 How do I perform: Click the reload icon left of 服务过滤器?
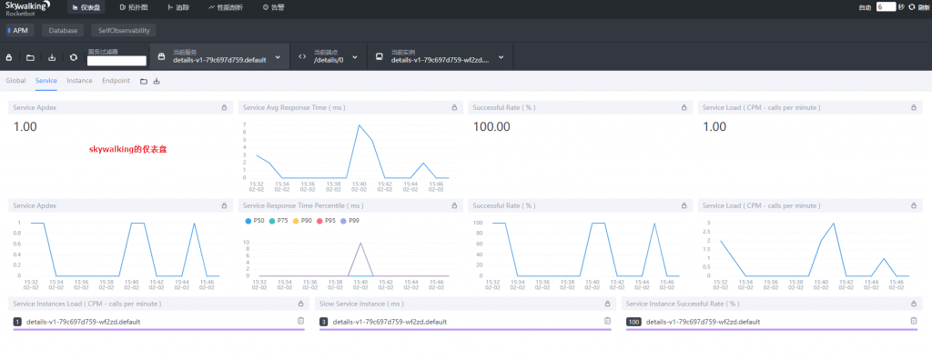[x=73, y=57]
